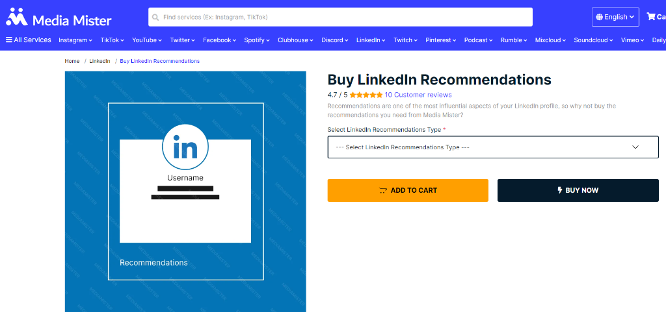Expand Select LinkedIn Recommendations Type dropdown
This screenshot has width=666, height=318.
493,147
